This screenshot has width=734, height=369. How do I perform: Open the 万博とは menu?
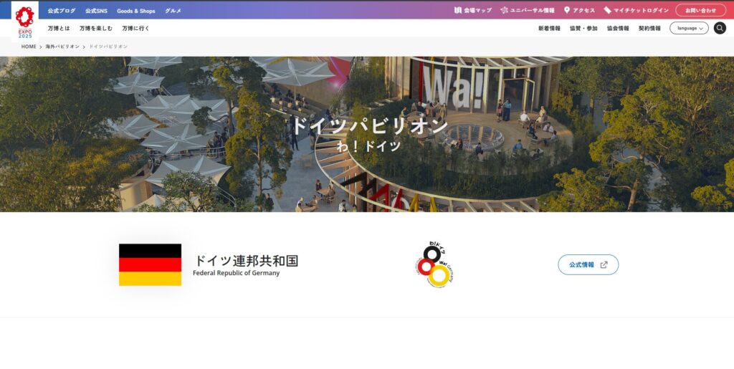[x=59, y=28]
